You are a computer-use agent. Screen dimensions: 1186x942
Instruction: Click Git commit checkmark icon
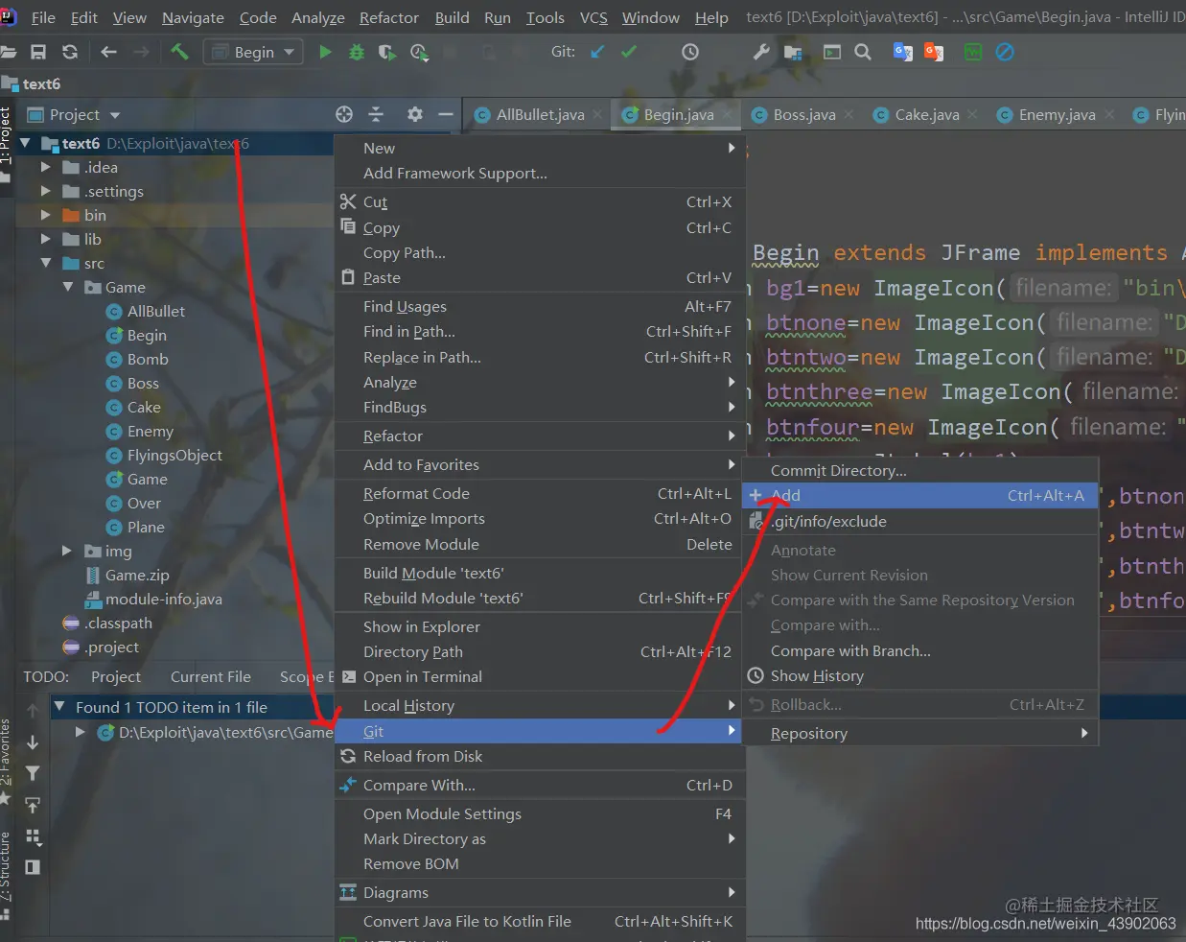pyautogui.click(x=629, y=52)
